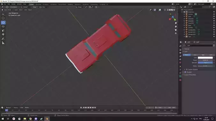
Task: Open the Output properties tab icon
Action: tap(180, 53)
